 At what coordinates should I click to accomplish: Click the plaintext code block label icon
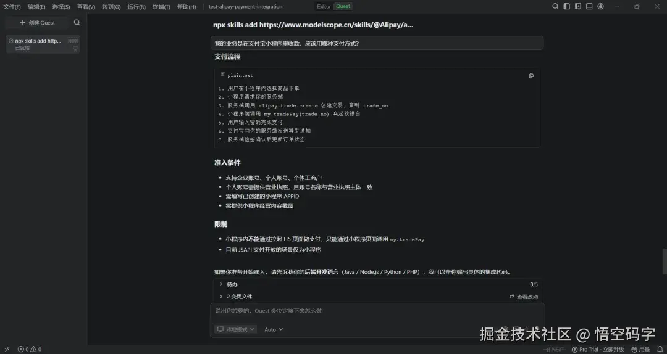pos(223,75)
